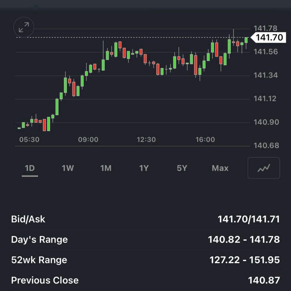This screenshot has width=291, height=291.
Task: Click the 140.68 price axis label
Action: [x=266, y=145]
